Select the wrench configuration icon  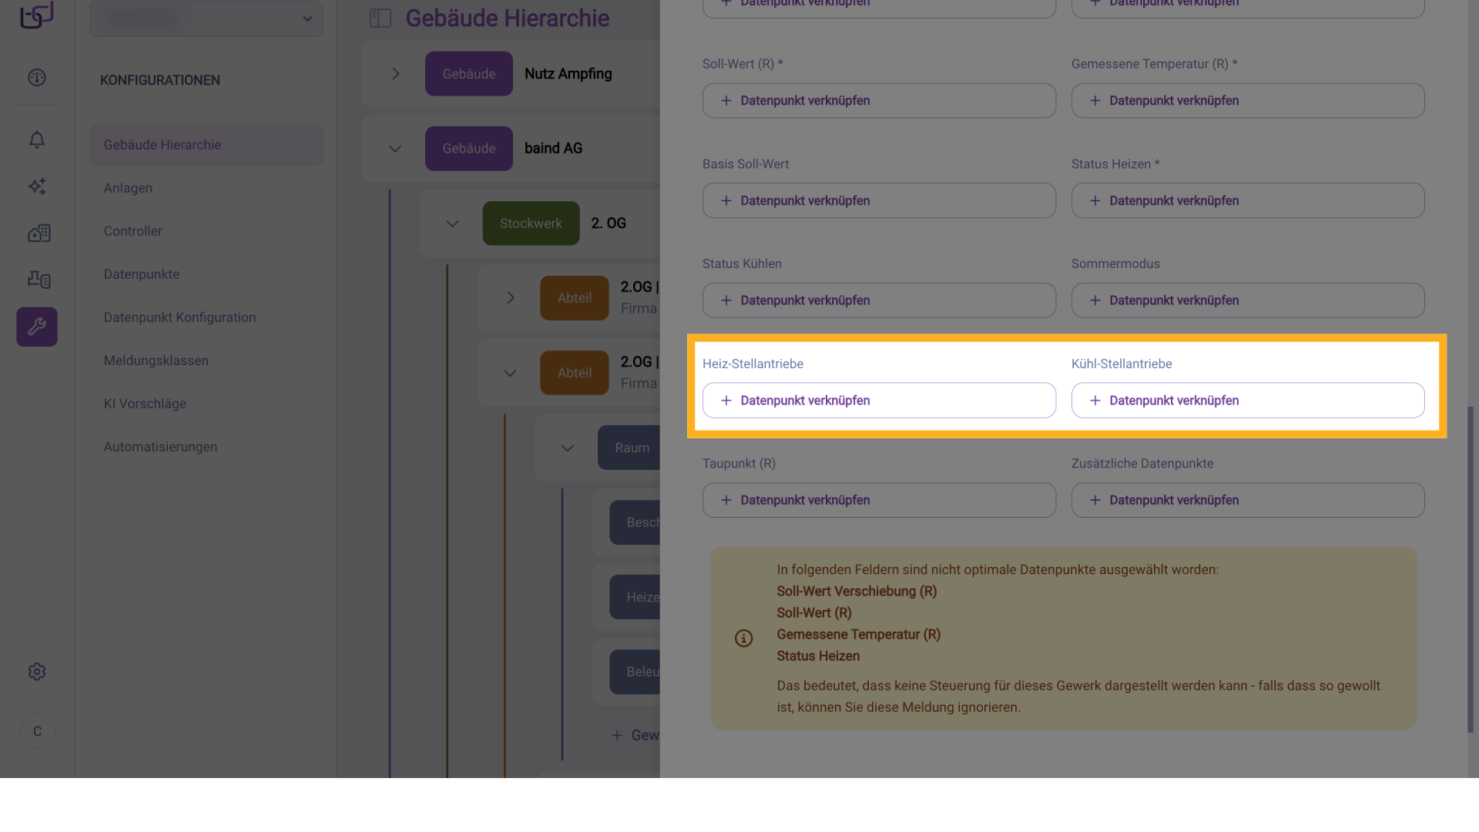click(37, 327)
